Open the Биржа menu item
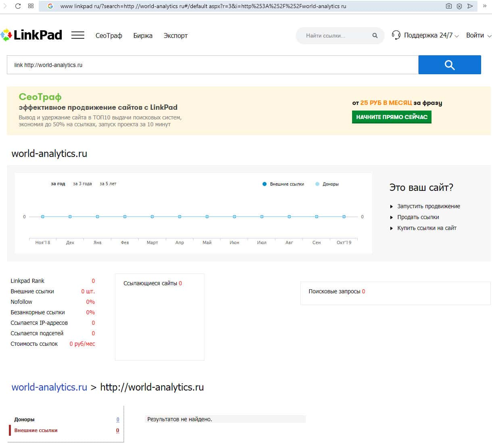 143,36
